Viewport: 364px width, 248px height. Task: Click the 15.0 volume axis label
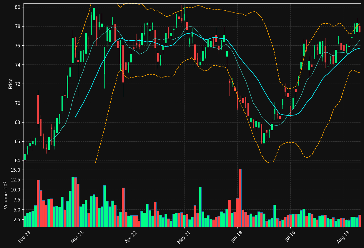[16, 170]
